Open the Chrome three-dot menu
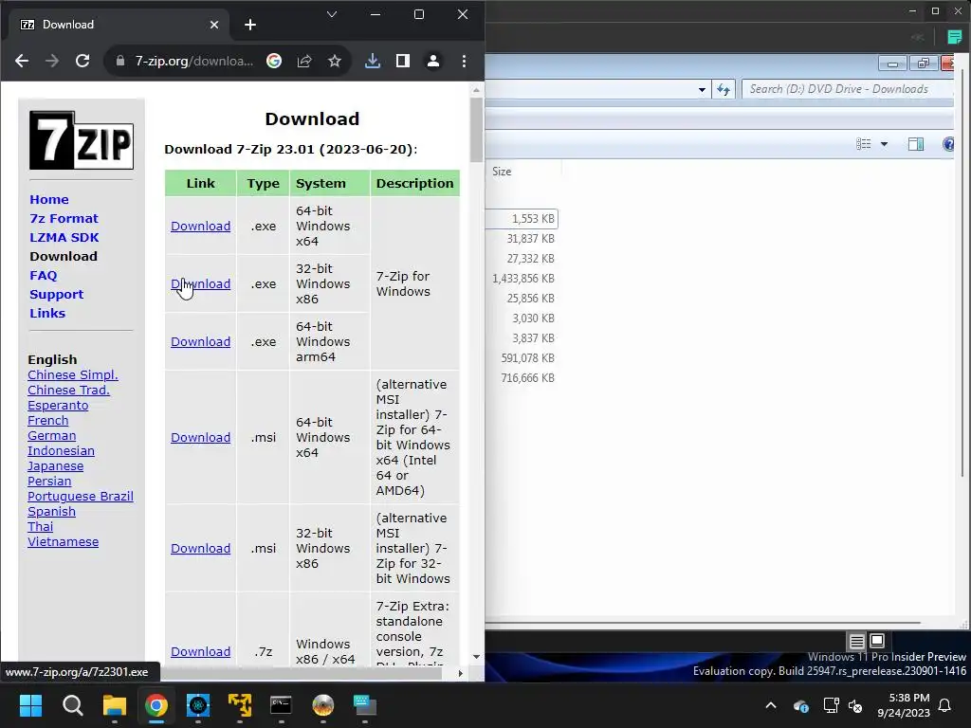The width and height of the screenshot is (971, 728). [x=464, y=61]
